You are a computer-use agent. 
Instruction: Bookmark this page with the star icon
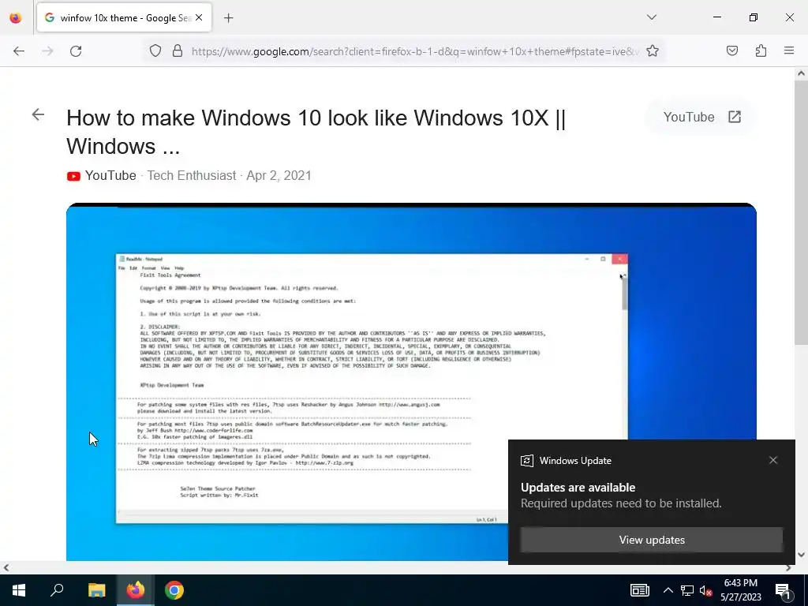click(653, 50)
